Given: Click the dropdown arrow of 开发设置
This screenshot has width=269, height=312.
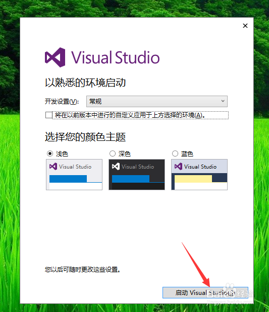Looking at the screenshot, I should pos(223,101).
